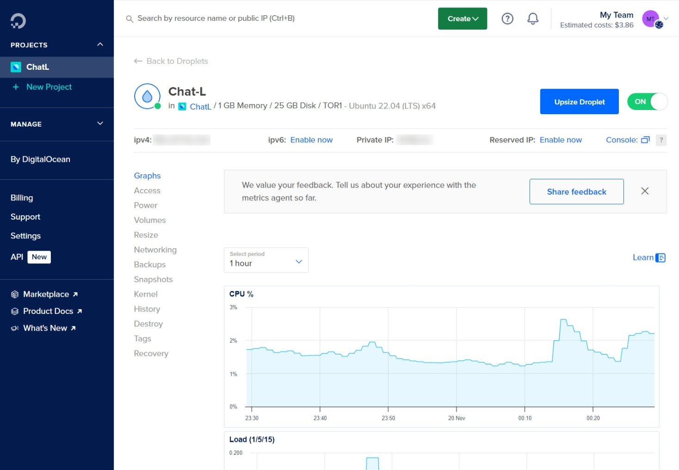Click the back arrow to Droplets

138,61
